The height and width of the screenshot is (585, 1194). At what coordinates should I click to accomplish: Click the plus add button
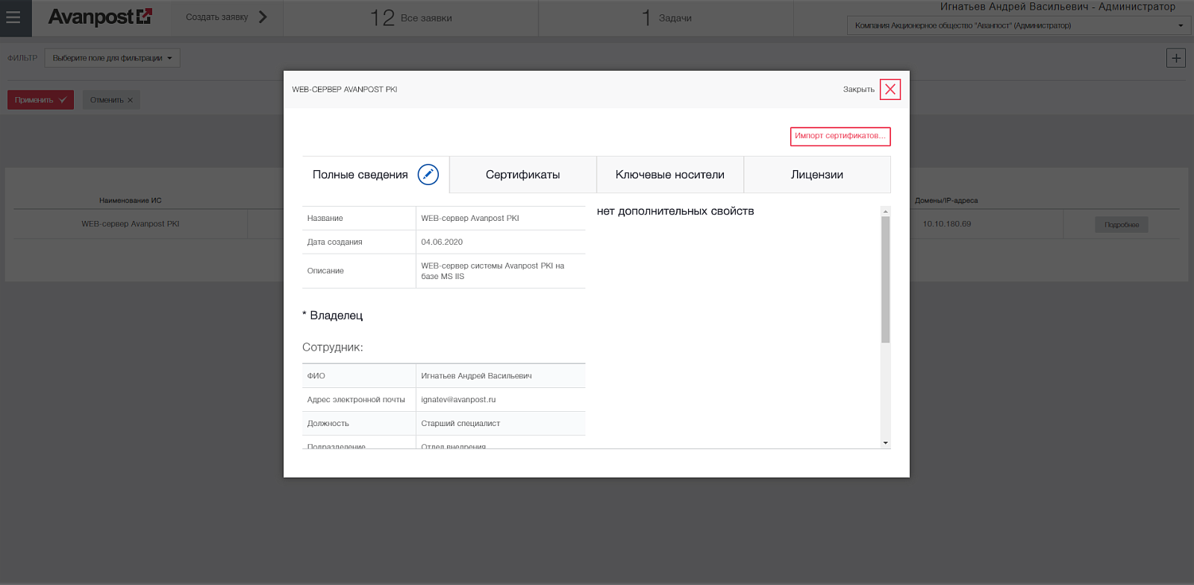click(x=1176, y=58)
